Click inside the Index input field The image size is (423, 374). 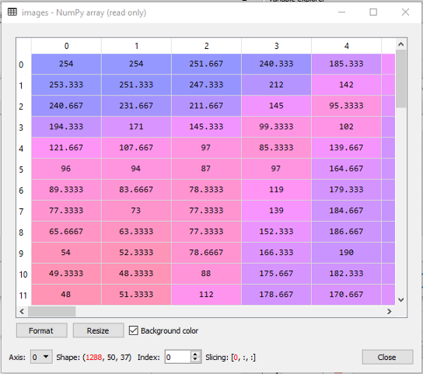pos(178,357)
